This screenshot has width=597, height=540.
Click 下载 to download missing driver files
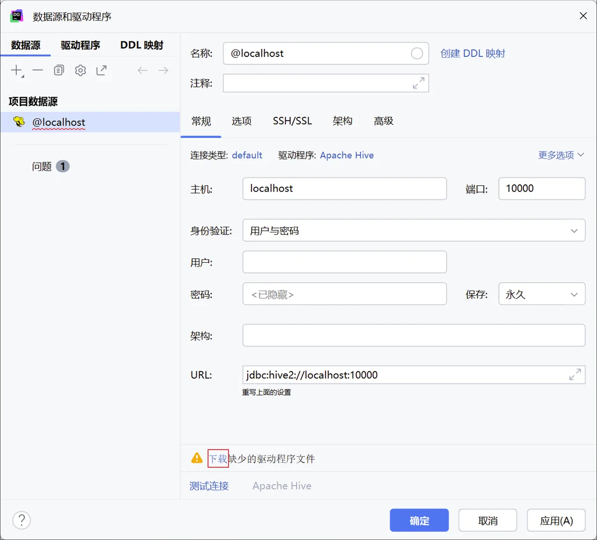pyautogui.click(x=218, y=458)
